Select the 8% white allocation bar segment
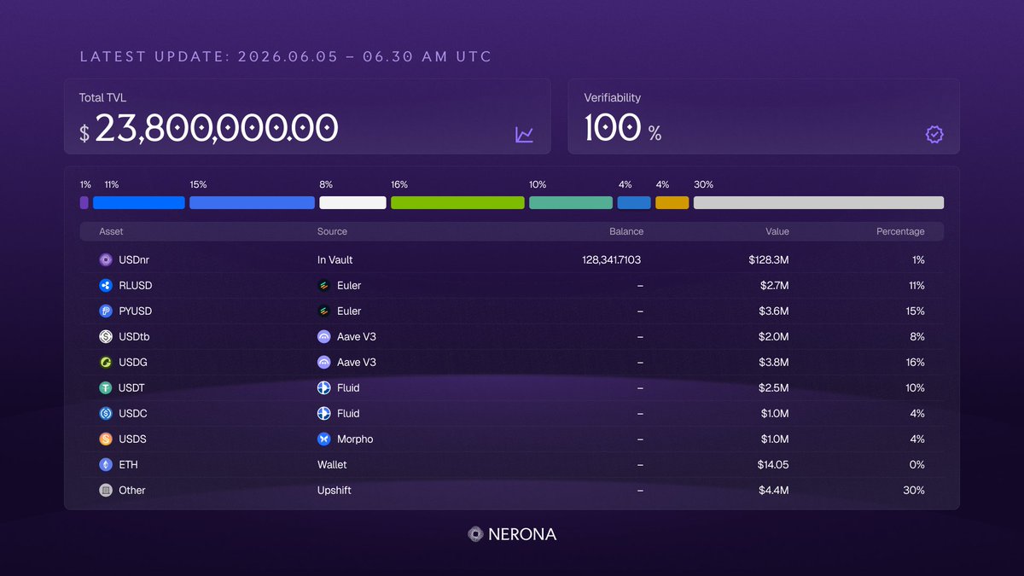This screenshot has width=1024, height=576. click(353, 203)
